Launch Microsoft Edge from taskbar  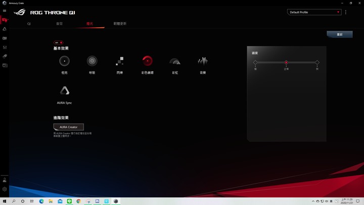pos(41,201)
